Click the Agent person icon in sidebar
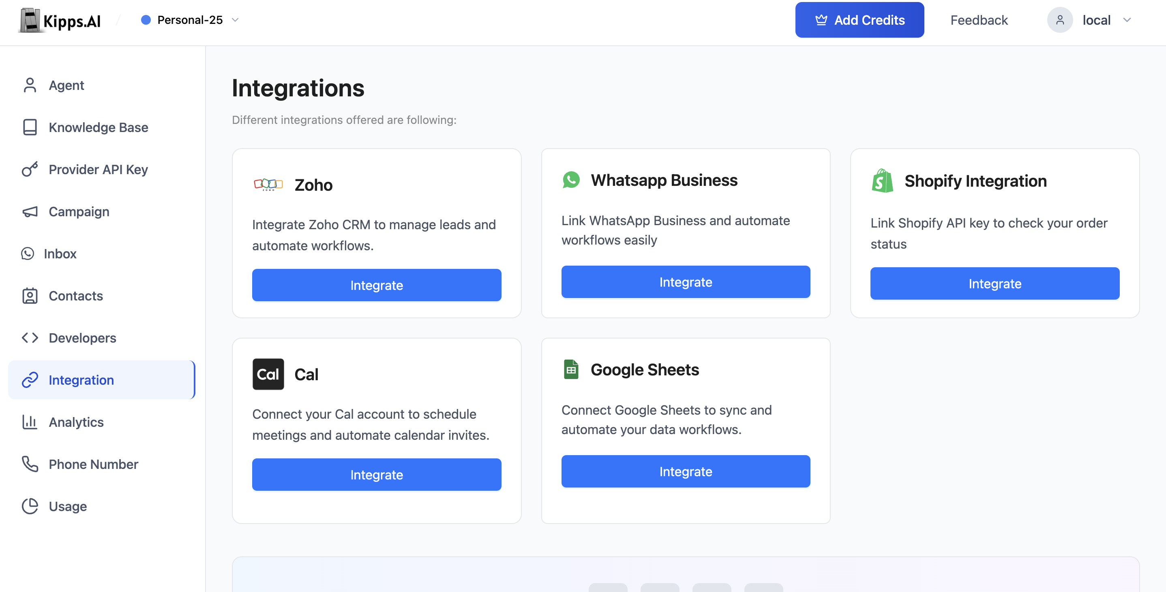The height and width of the screenshot is (592, 1166). (30, 85)
